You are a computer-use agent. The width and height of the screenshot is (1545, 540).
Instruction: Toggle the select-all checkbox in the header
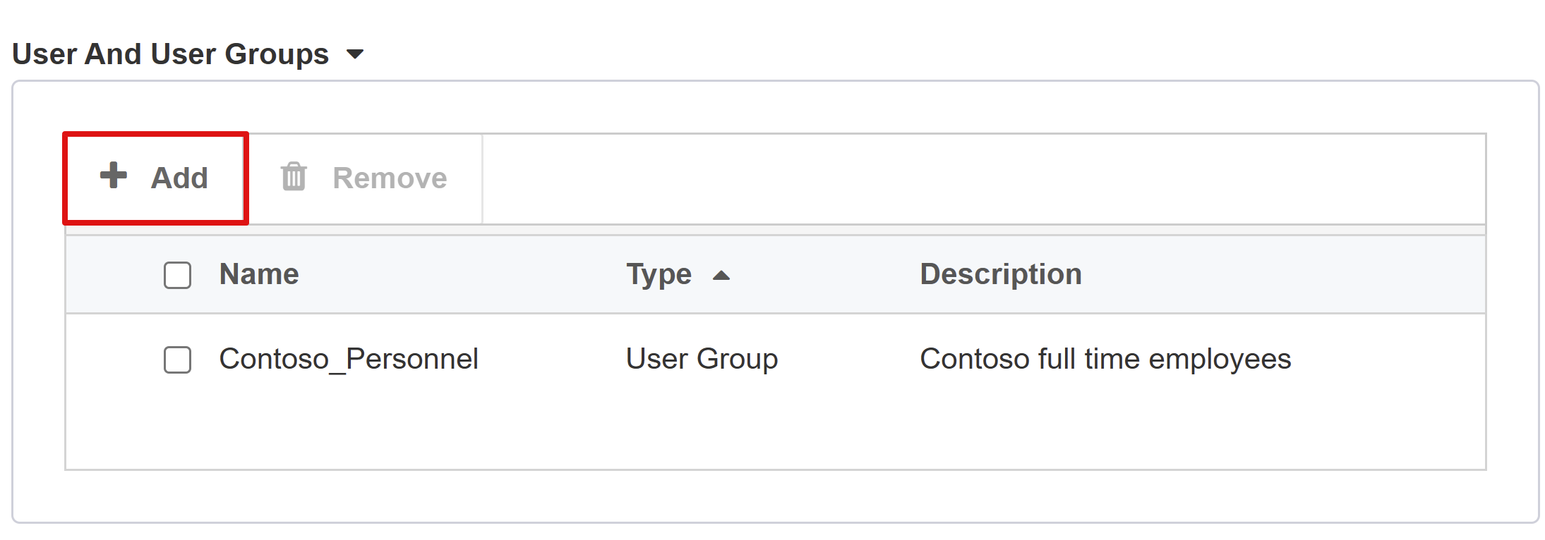(177, 275)
